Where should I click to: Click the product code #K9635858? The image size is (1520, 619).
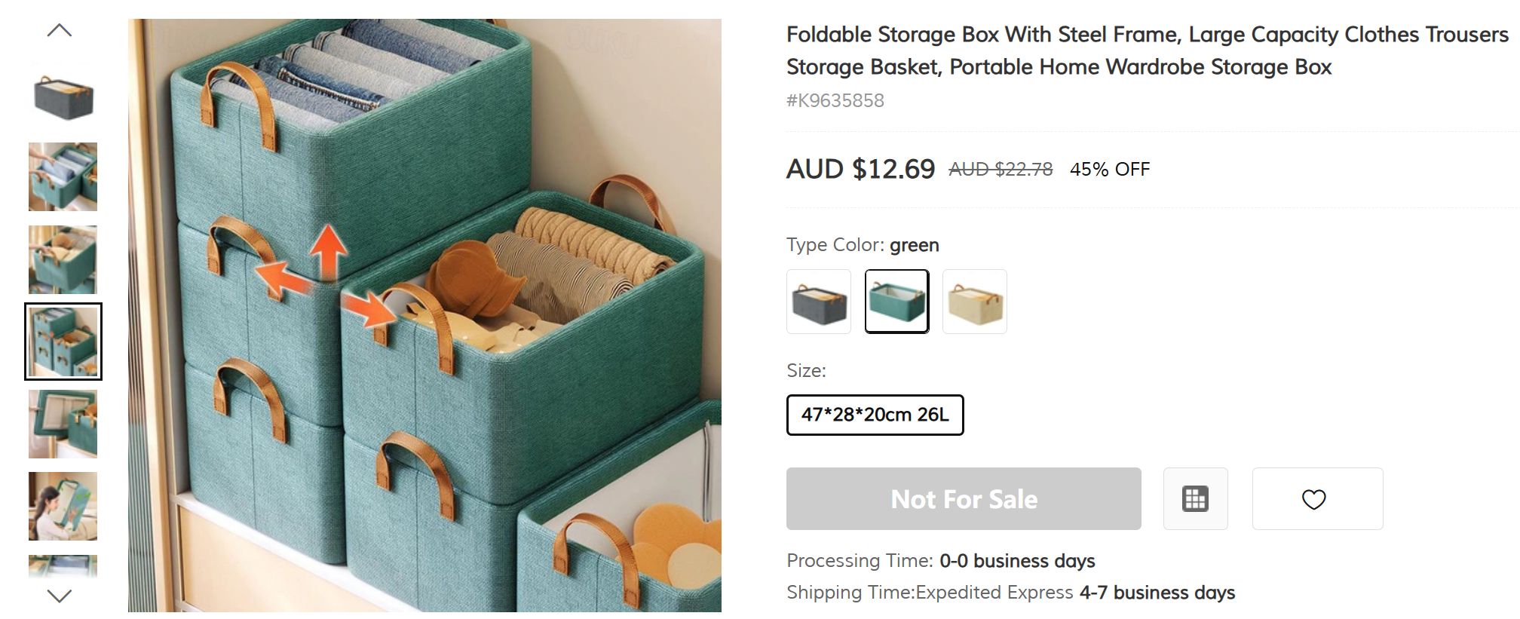point(835,101)
